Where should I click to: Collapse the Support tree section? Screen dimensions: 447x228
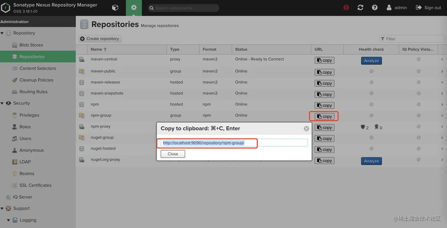(x=2, y=209)
